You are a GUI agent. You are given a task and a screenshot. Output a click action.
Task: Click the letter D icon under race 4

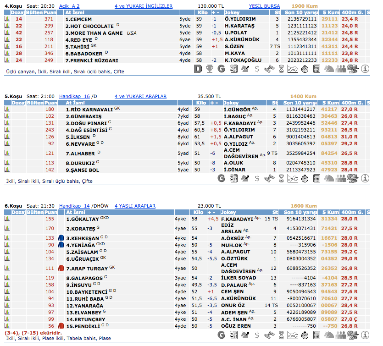pos(198,69)
